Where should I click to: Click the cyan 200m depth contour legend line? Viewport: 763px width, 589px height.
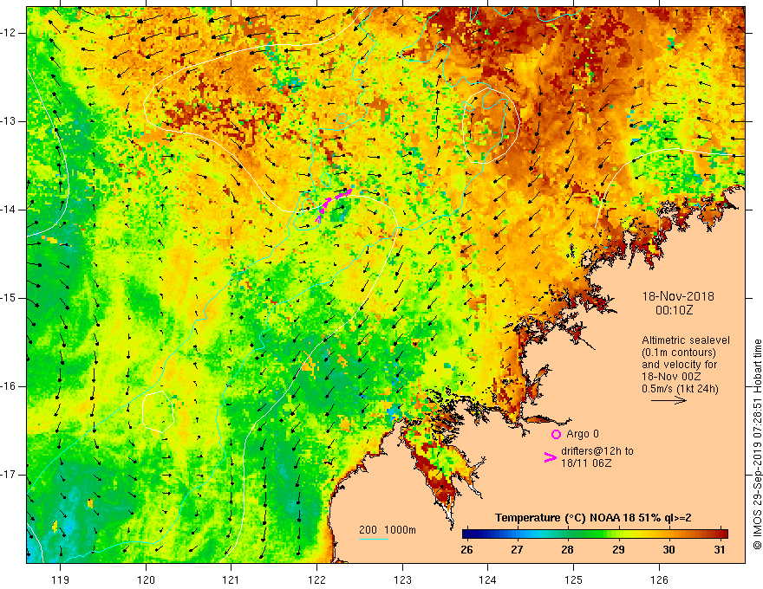[x=374, y=540]
